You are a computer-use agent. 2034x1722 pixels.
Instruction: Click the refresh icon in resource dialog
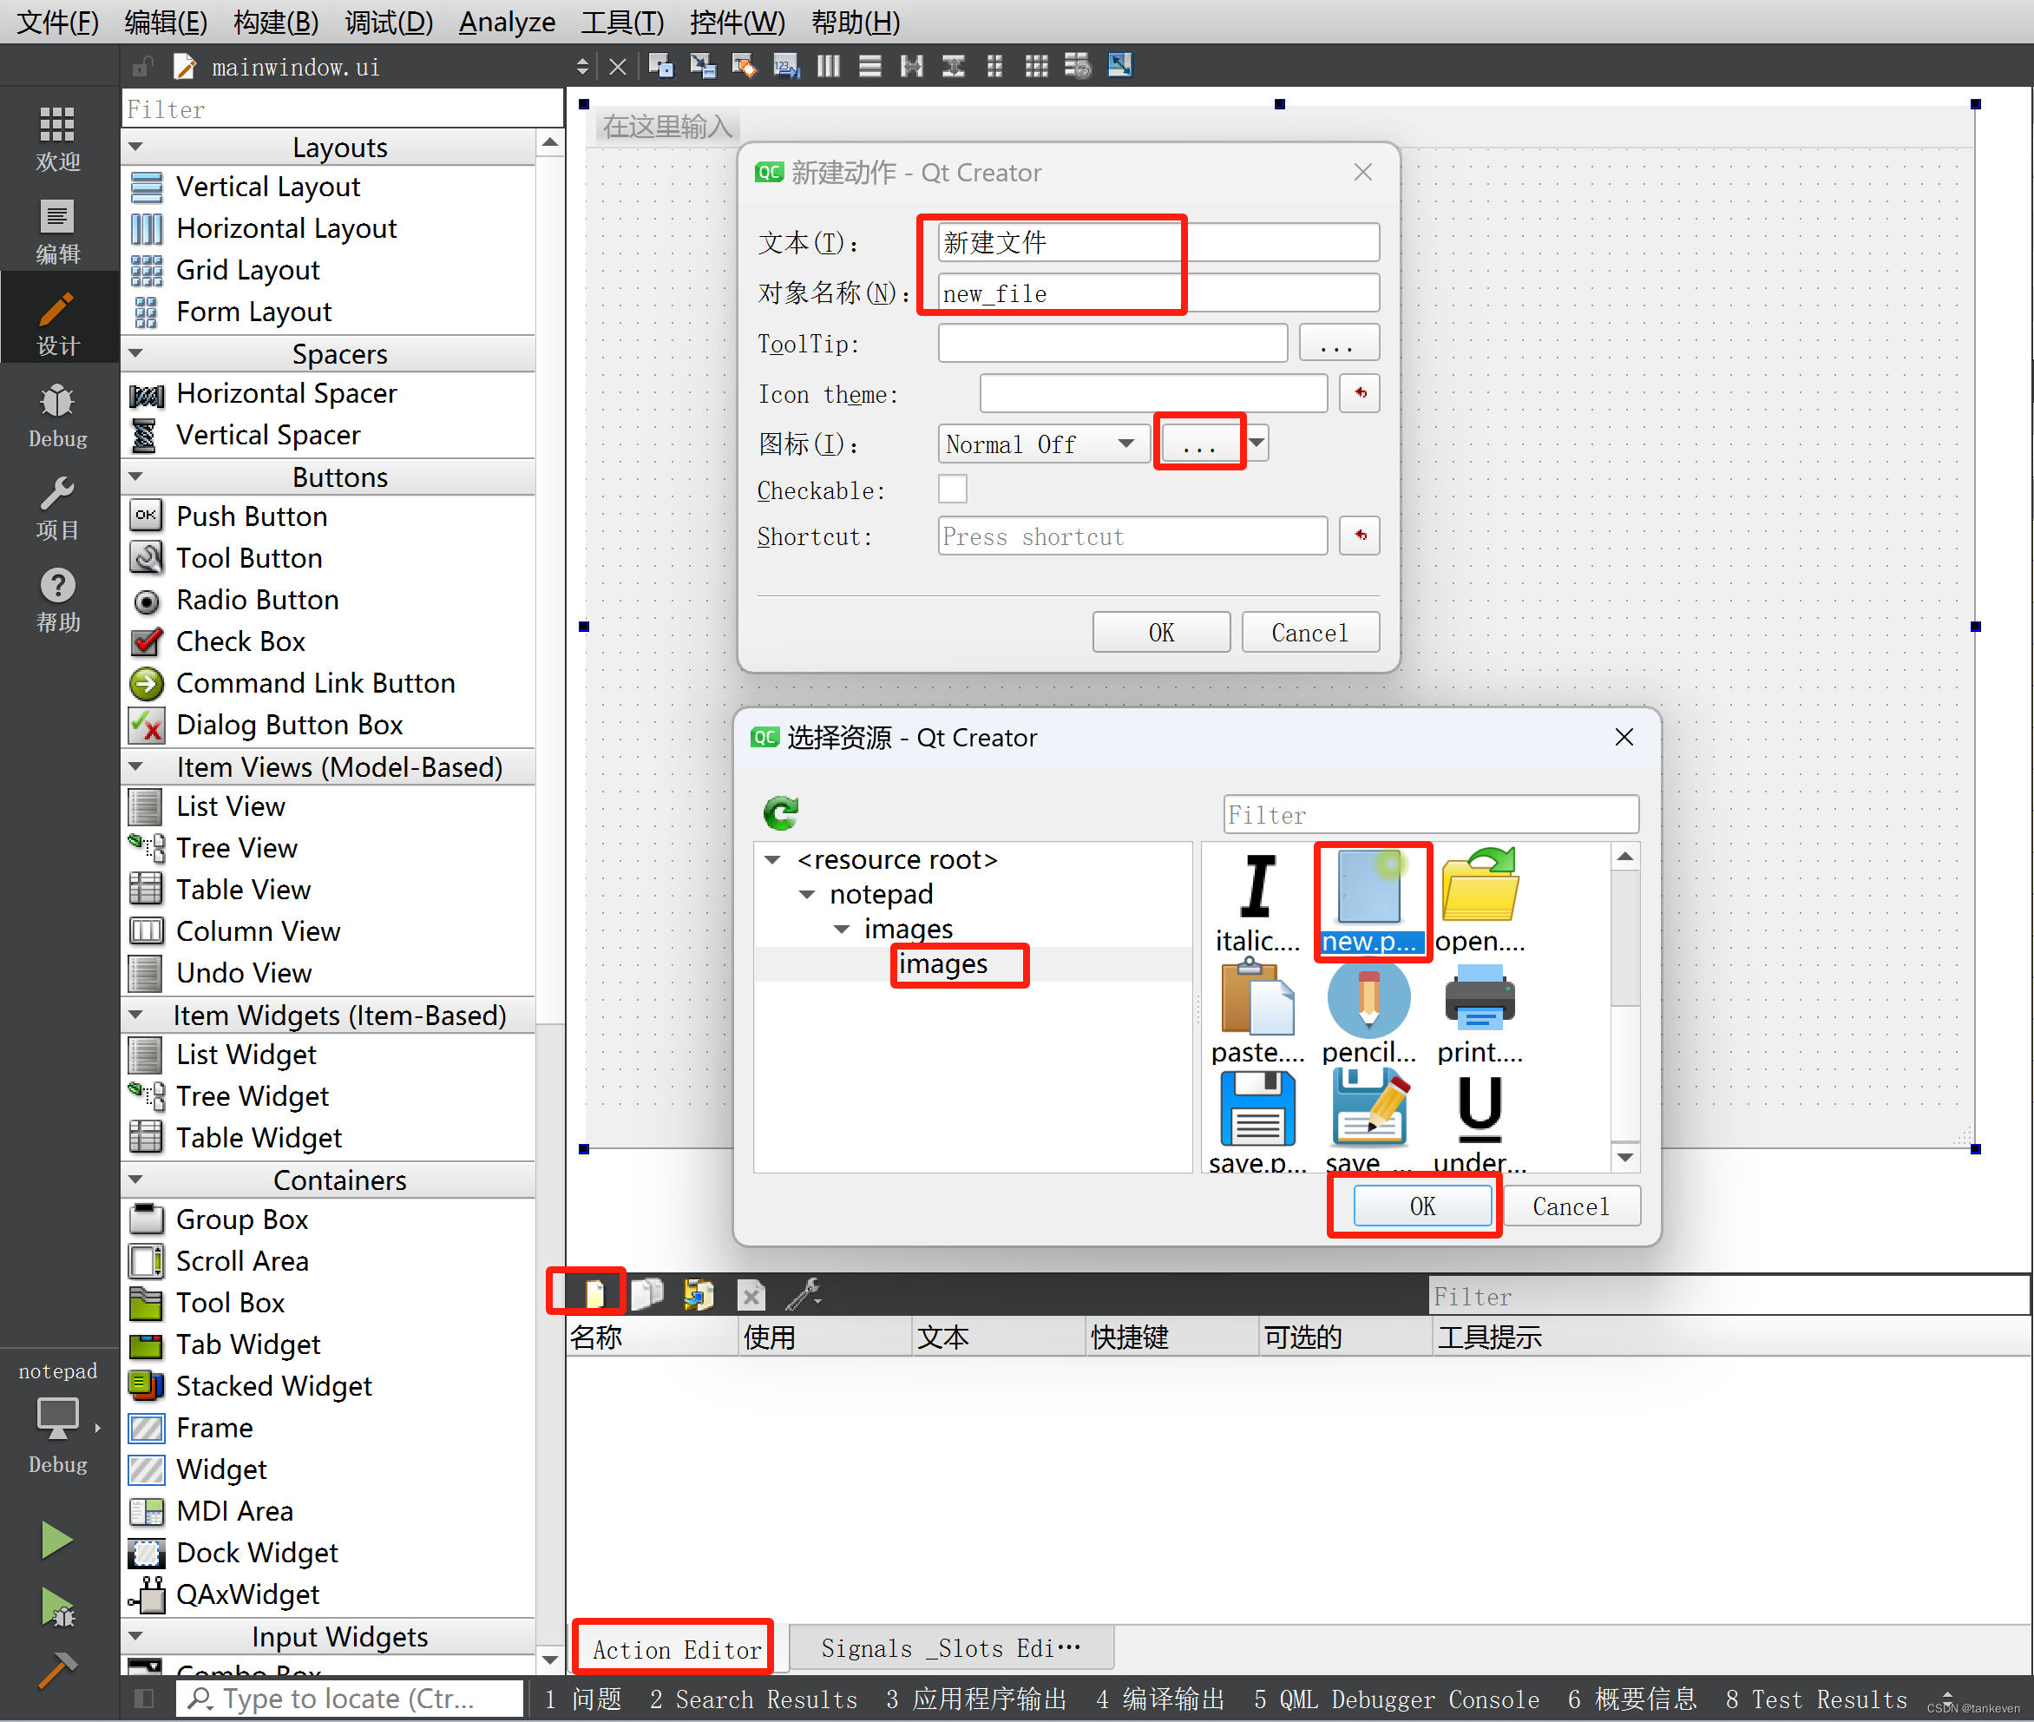click(x=781, y=812)
